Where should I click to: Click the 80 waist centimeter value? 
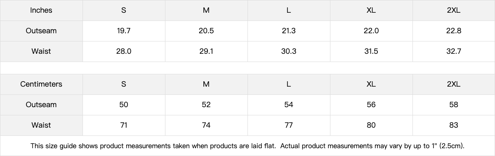tap(371, 125)
